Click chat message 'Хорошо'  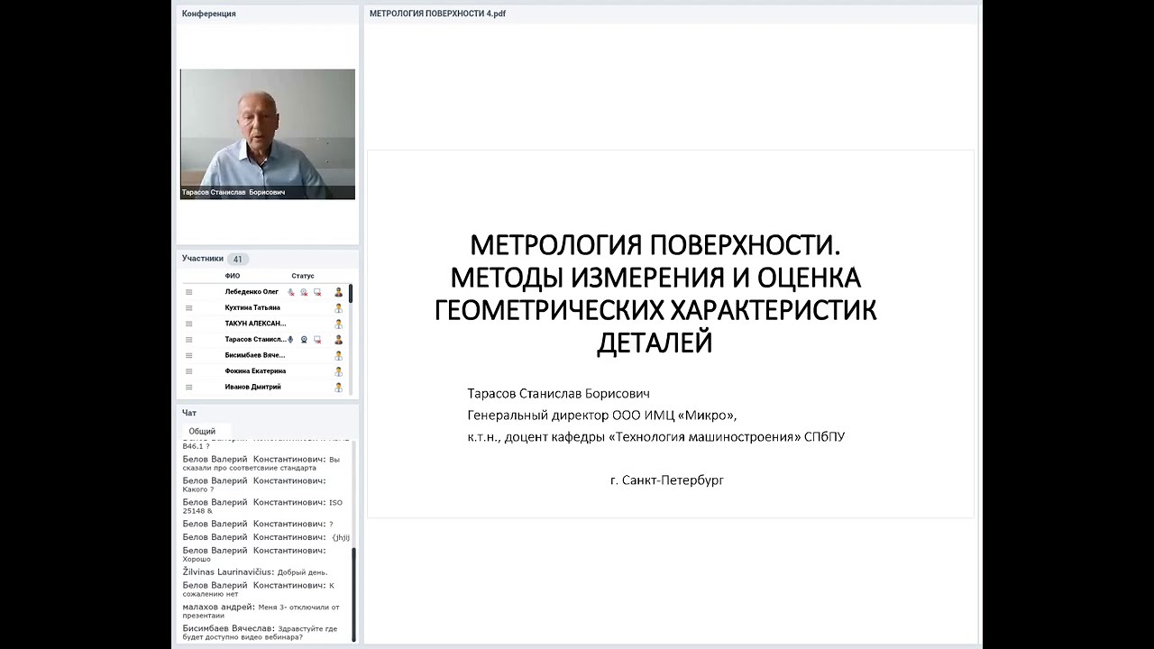click(x=254, y=554)
